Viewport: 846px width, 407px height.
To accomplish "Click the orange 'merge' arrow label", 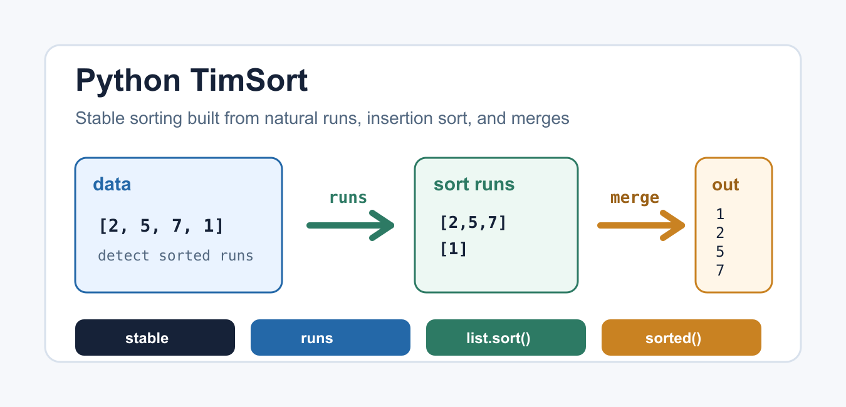I will point(635,198).
